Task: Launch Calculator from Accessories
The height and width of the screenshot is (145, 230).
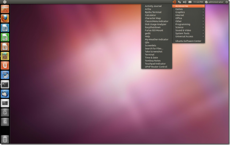Action: pyautogui.click(x=157, y=15)
